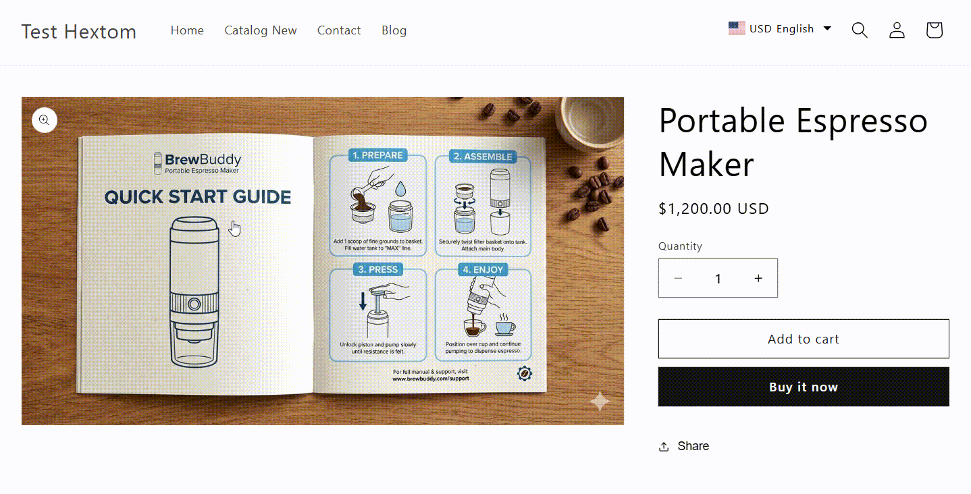Increase quantity with plus button
Viewport: 971px width, 494px height.
[x=758, y=278]
